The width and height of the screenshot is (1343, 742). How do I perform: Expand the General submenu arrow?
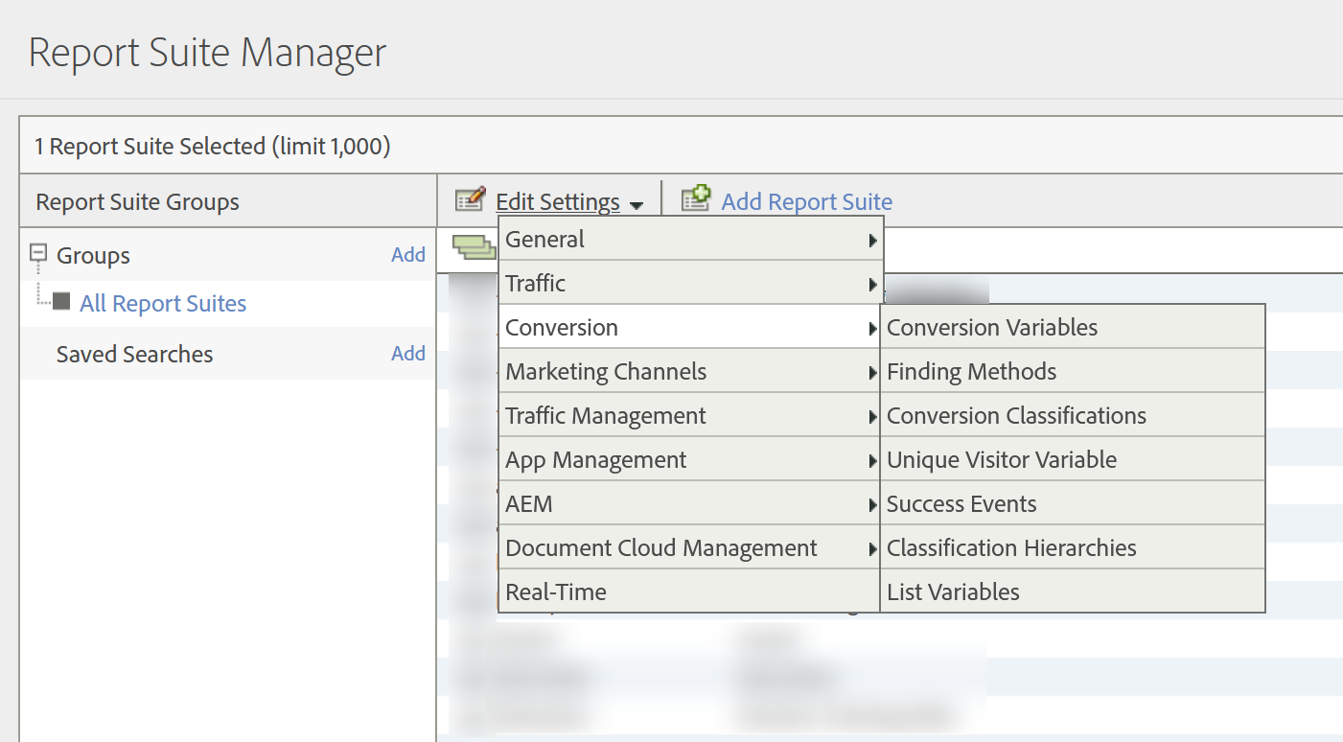pos(872,240)
